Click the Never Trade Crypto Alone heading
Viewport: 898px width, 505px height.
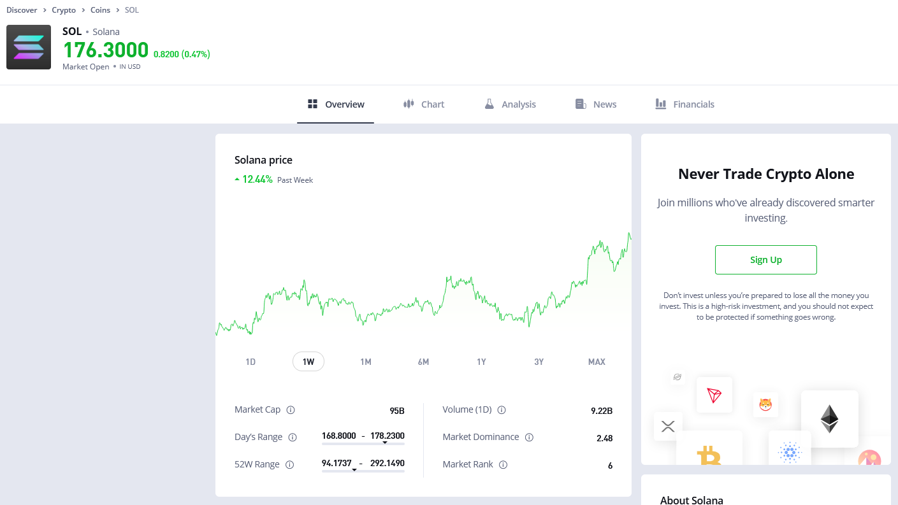pos(766,174)
